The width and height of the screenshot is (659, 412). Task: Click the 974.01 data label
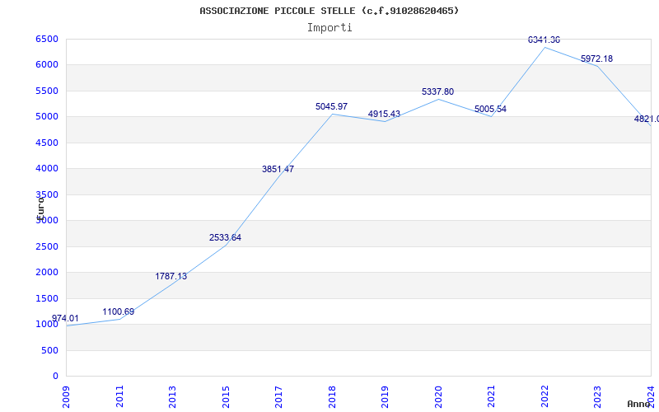click(x=66, y=319)
